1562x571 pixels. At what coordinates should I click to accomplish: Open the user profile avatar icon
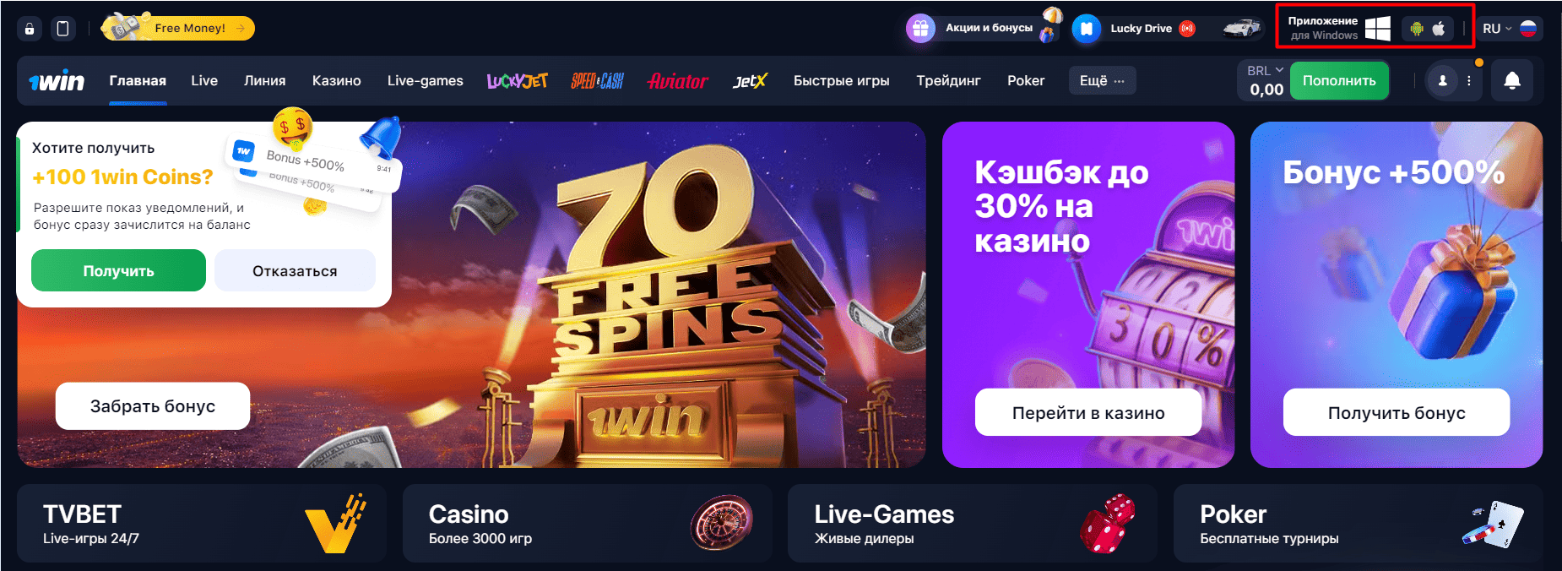1443,81
